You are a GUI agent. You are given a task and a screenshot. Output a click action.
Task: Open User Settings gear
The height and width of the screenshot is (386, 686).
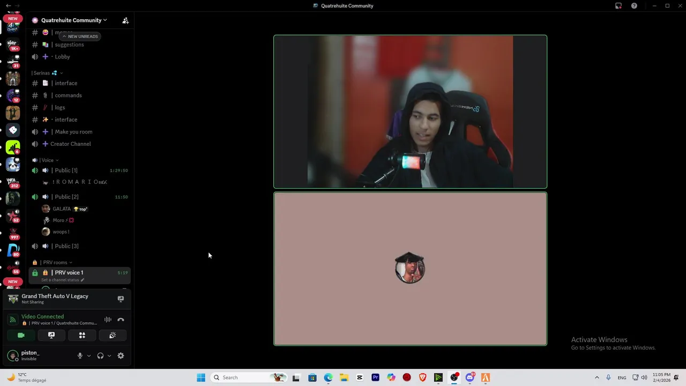[121, 355]
